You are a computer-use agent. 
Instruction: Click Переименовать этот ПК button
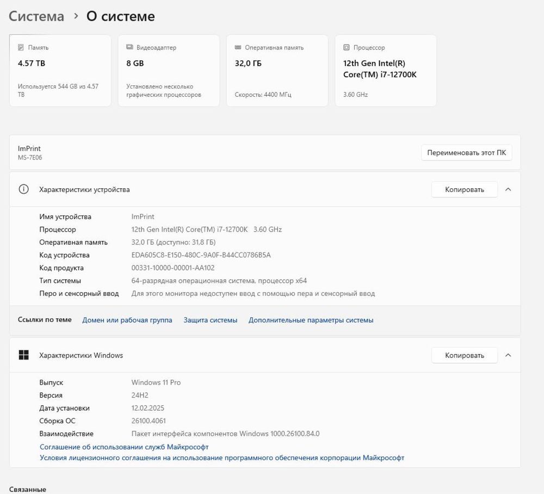467,153
